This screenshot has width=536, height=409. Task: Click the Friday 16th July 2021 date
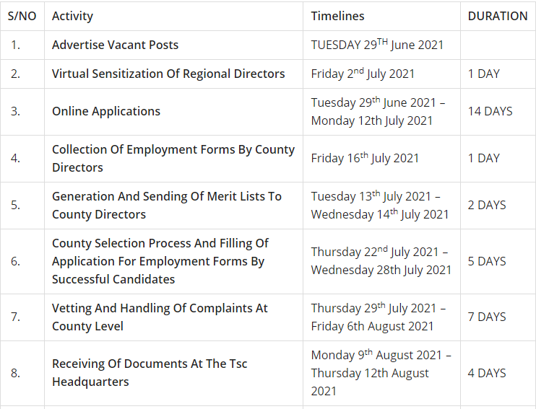(365, 158)
